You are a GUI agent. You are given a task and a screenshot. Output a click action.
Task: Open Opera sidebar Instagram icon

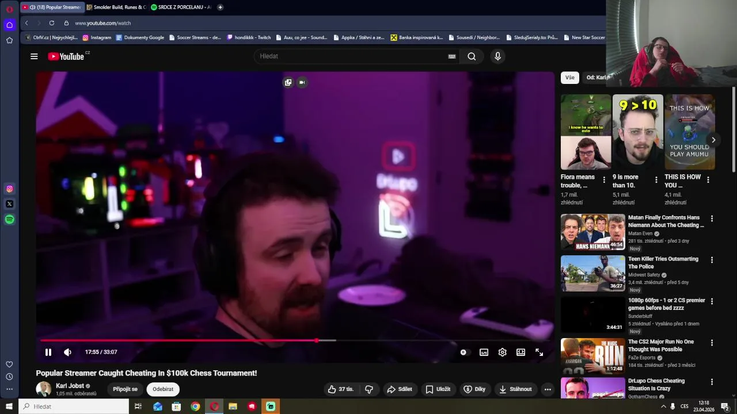coord(9,189)
